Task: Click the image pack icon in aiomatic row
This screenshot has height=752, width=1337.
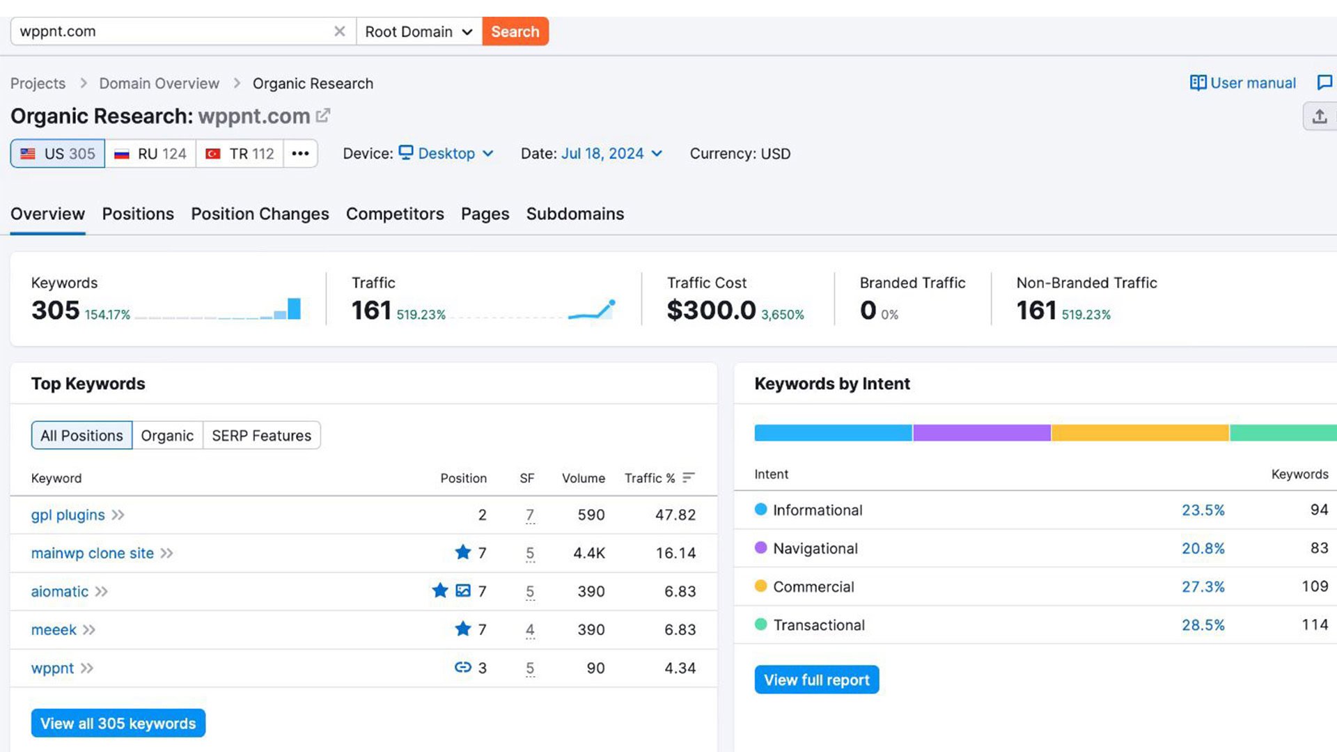Action: pos(463,591)
